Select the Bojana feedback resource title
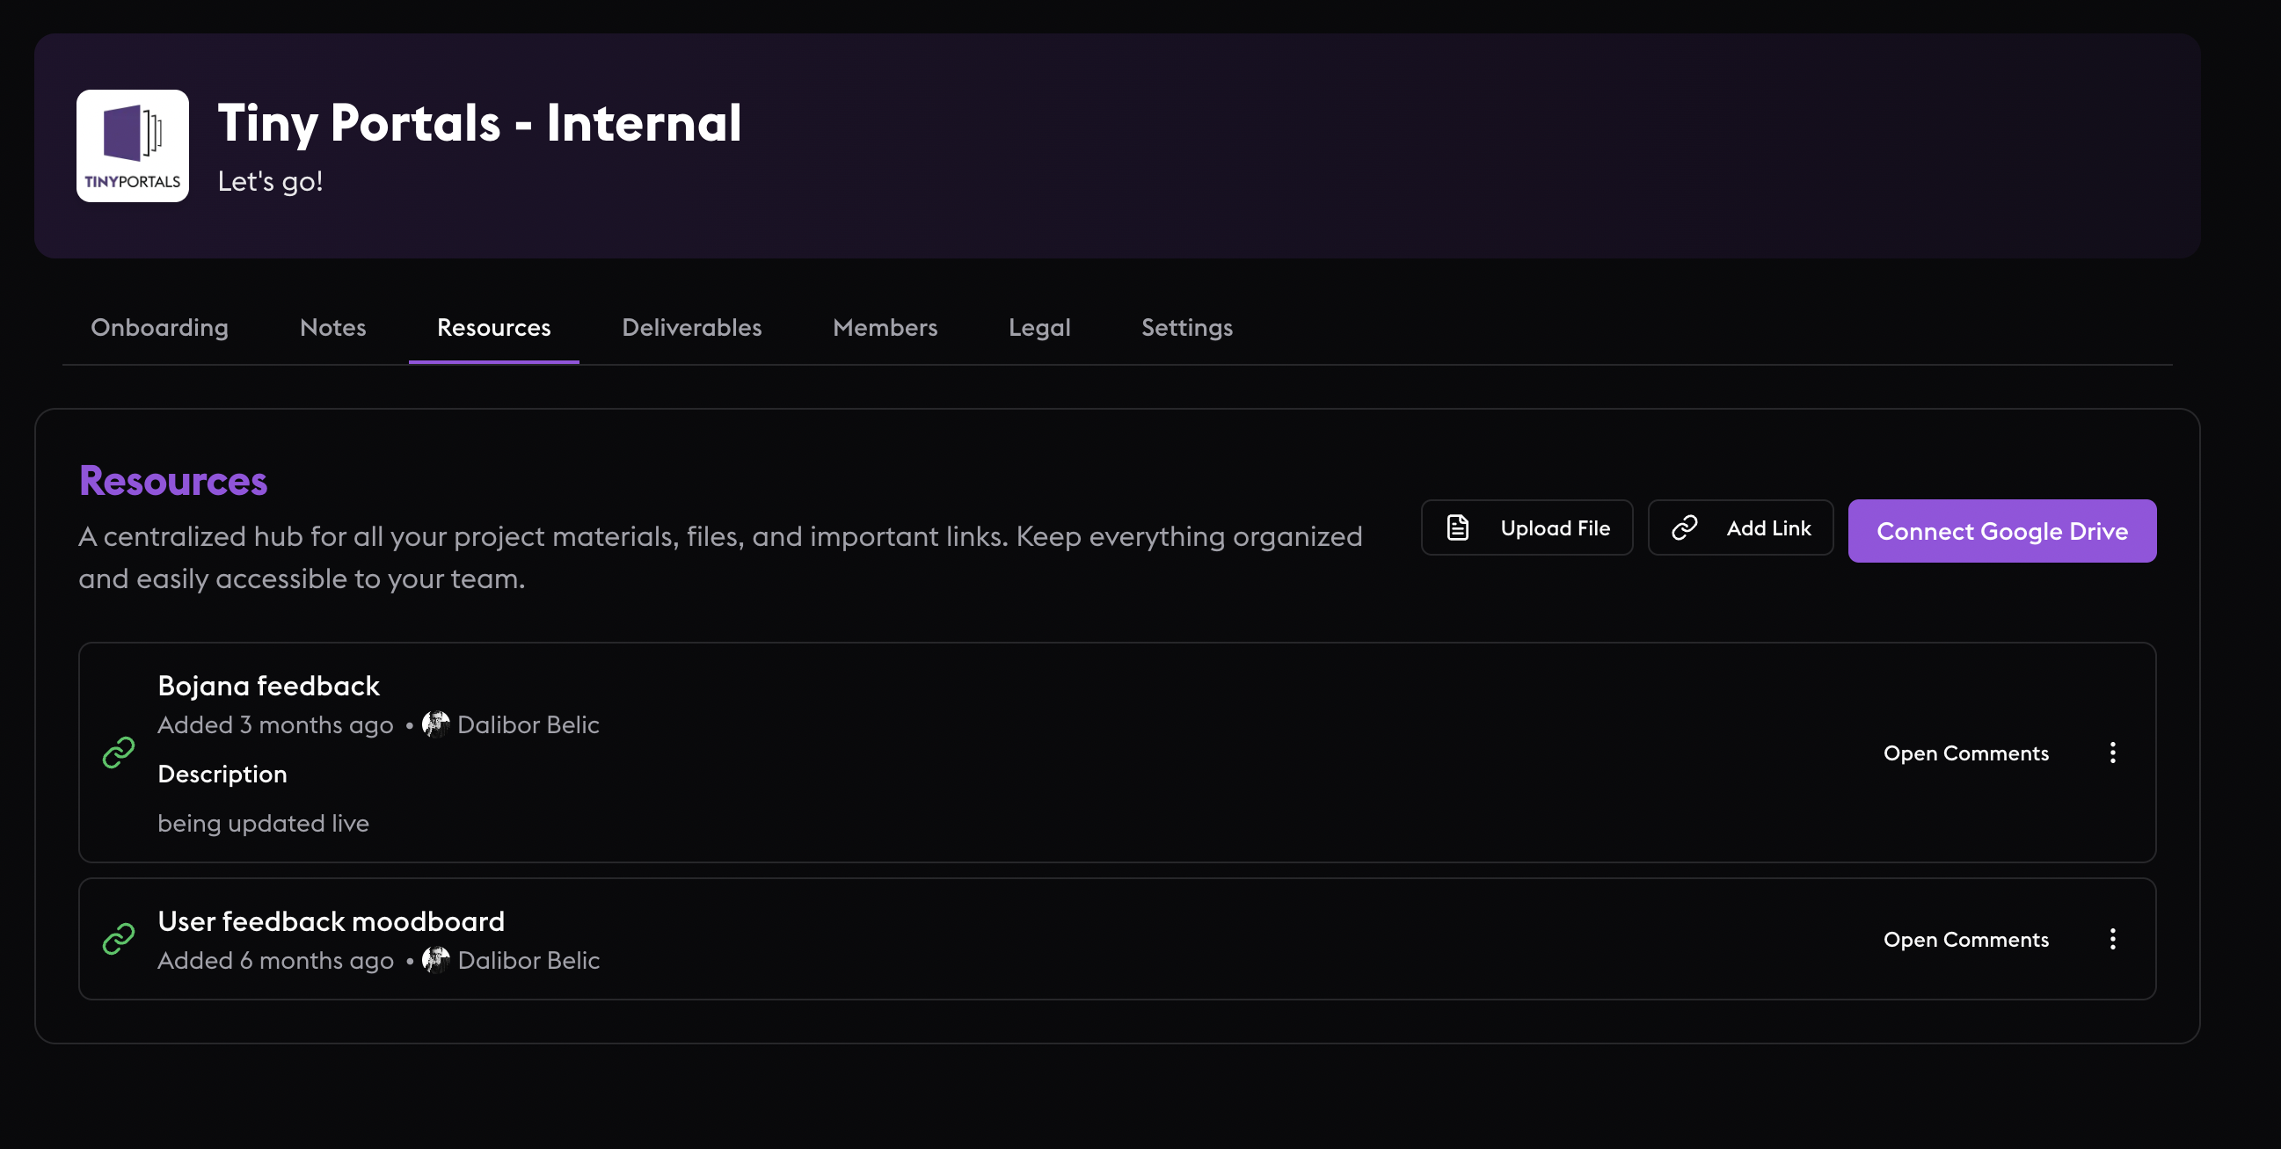 268,684
